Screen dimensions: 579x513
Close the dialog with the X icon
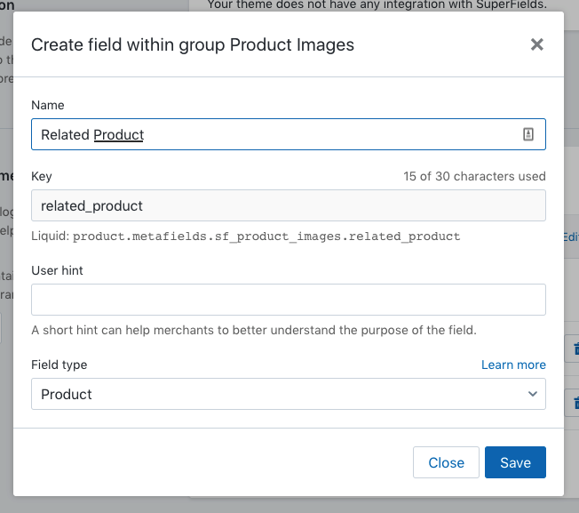(x=536, y=44)
